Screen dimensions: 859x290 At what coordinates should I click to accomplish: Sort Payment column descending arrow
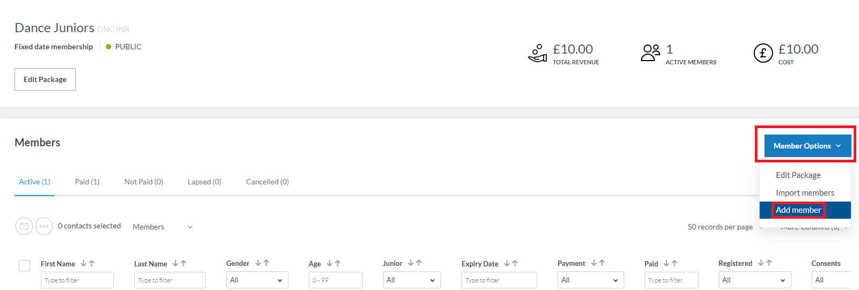click(594, 263)
